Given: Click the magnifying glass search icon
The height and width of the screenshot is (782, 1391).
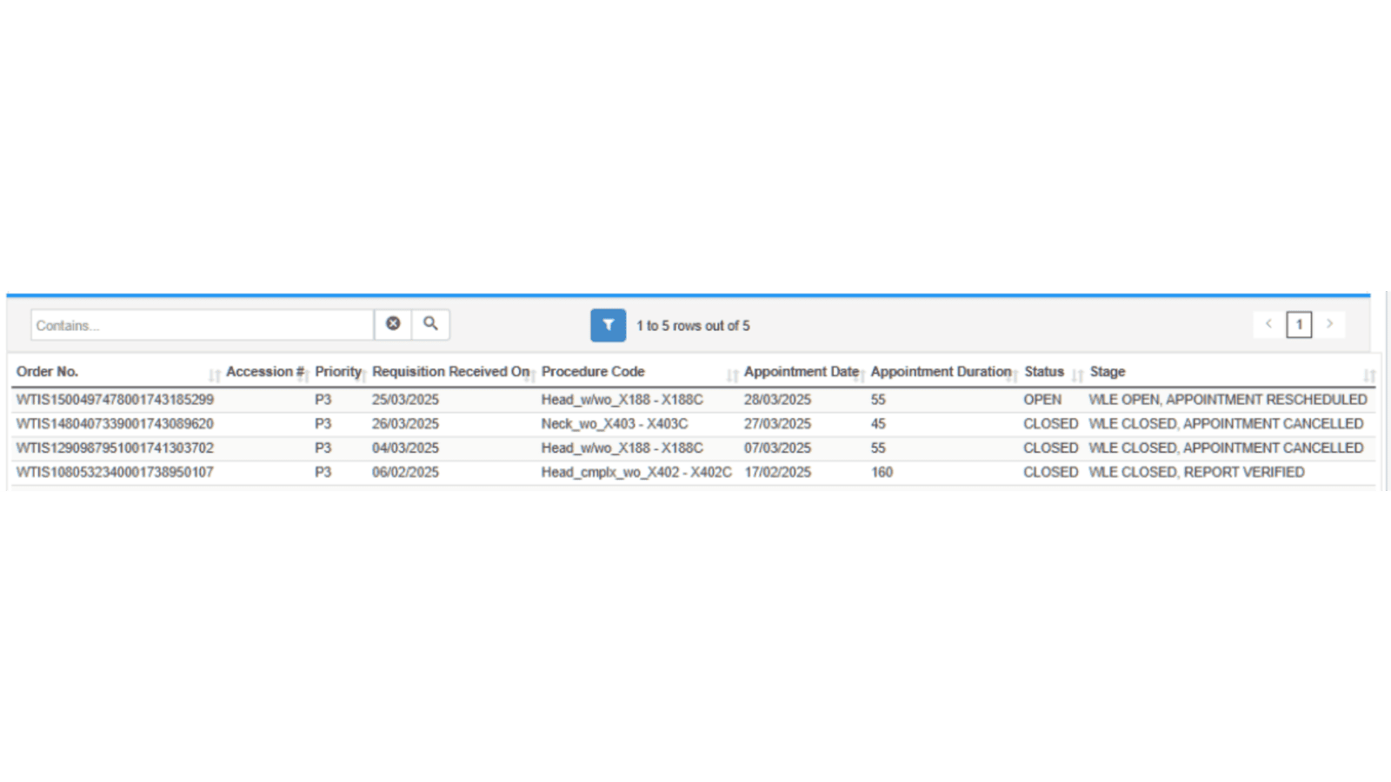Looking at the screenshot, I should [x=430, y=324].
